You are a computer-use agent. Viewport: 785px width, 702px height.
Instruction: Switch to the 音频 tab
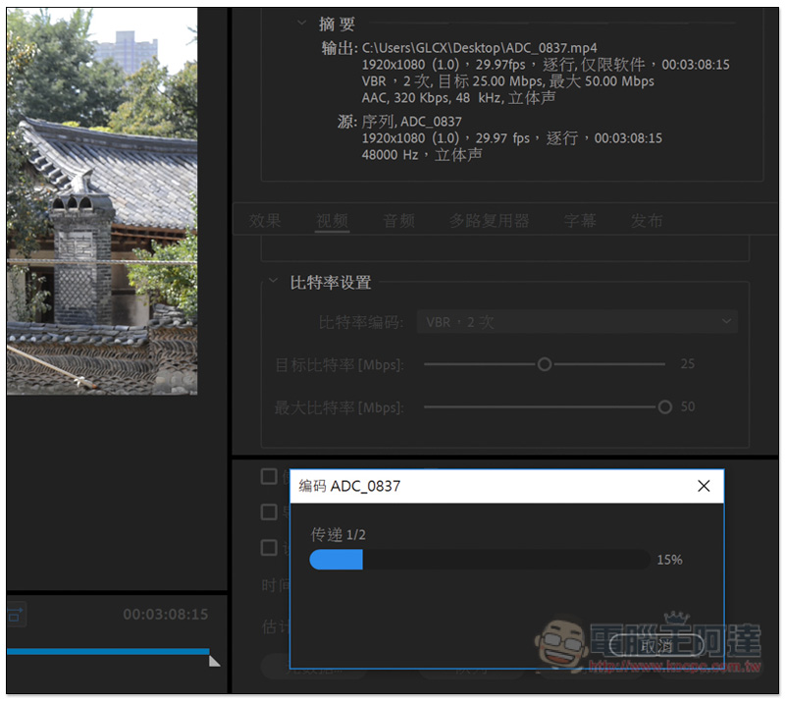(x=398, y=221)
